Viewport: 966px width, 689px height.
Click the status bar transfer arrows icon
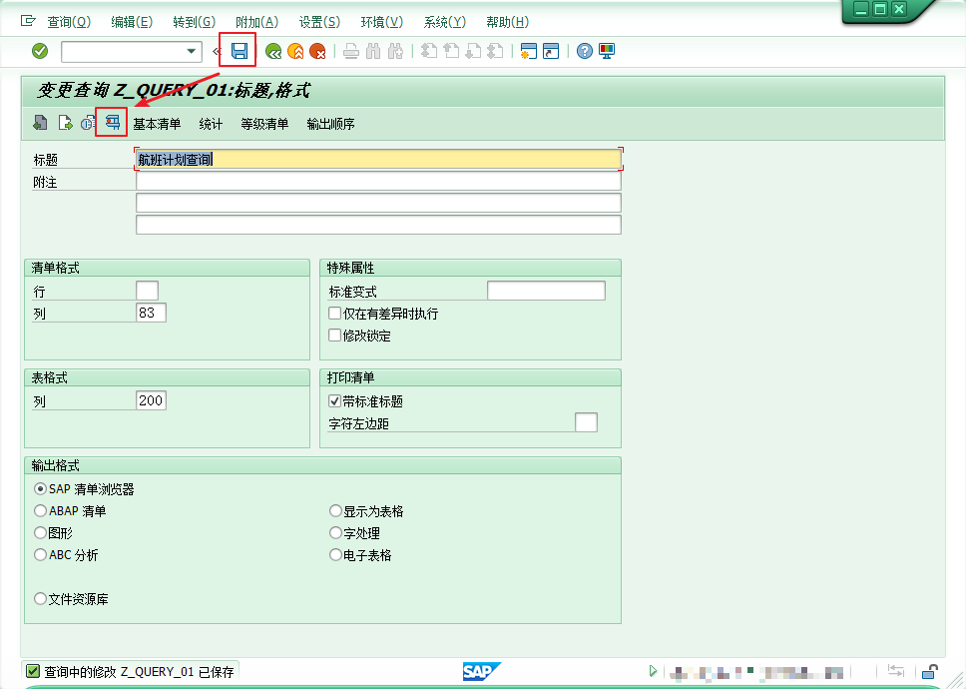pos(896,671)
